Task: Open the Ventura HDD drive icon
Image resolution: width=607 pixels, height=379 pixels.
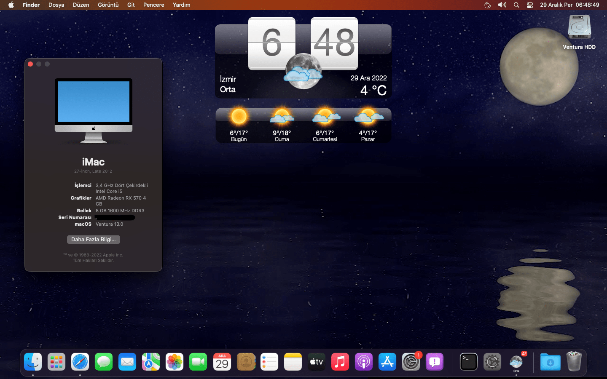Action: [x=579, y=28]
